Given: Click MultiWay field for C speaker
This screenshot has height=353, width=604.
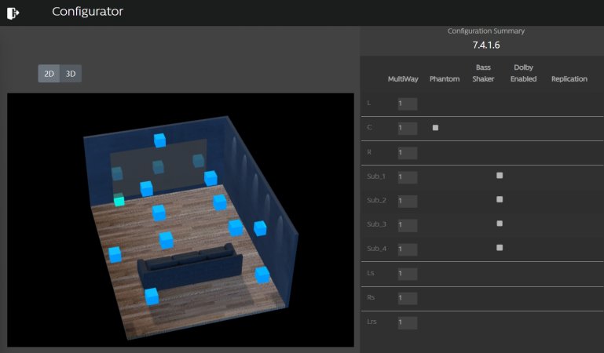Looking at the screenshot, I should click(x=407, y=128).
